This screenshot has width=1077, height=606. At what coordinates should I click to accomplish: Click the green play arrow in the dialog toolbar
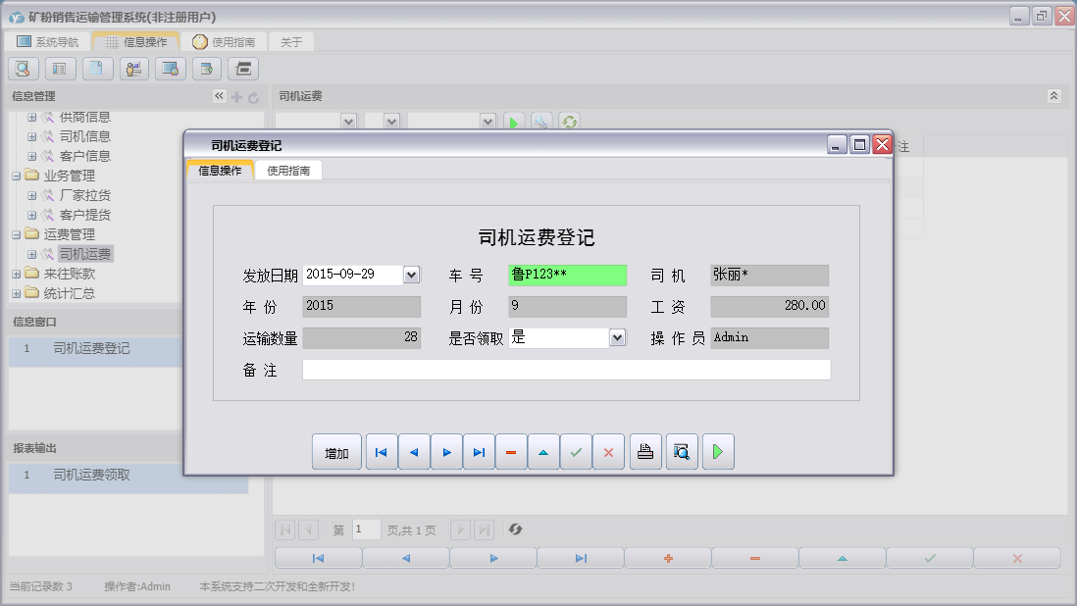(x=718, y=452)
